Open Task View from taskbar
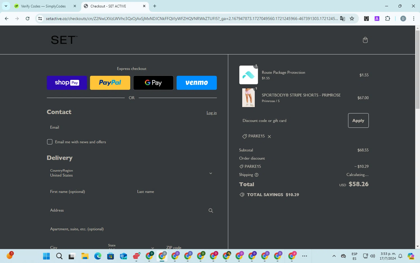The image size is (420, 263). click(72, 256)
